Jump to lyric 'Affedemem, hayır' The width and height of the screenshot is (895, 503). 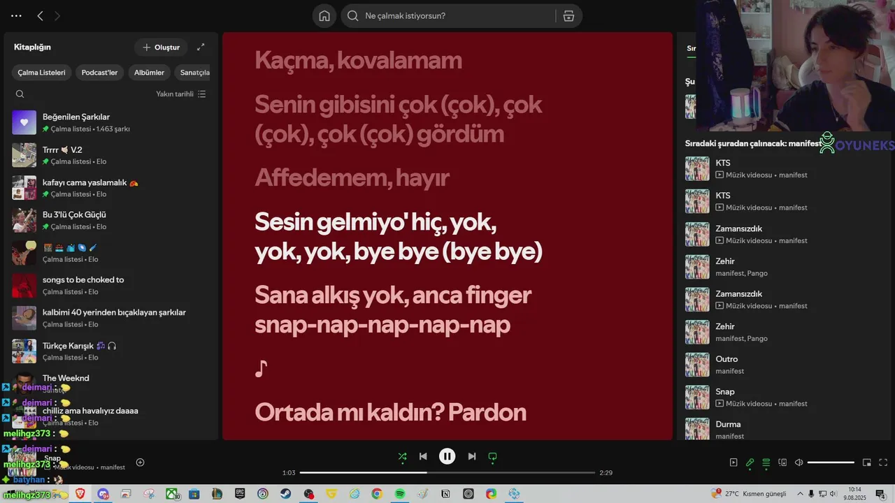[x=352, y=177]
